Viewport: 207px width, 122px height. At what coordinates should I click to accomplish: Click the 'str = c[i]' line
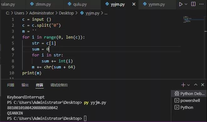click(x=44, y=43)
